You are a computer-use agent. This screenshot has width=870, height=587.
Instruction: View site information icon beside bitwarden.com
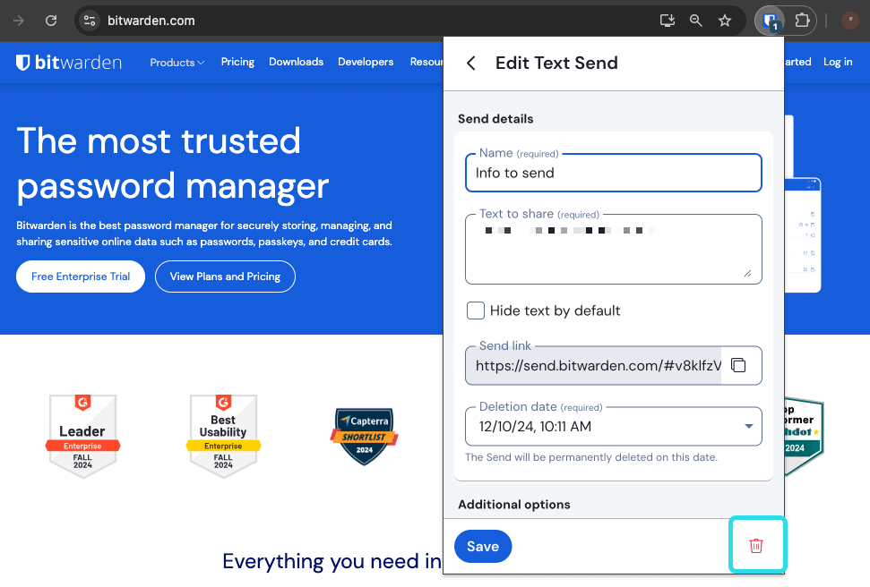pyautogui.click(x=90, y=21)
